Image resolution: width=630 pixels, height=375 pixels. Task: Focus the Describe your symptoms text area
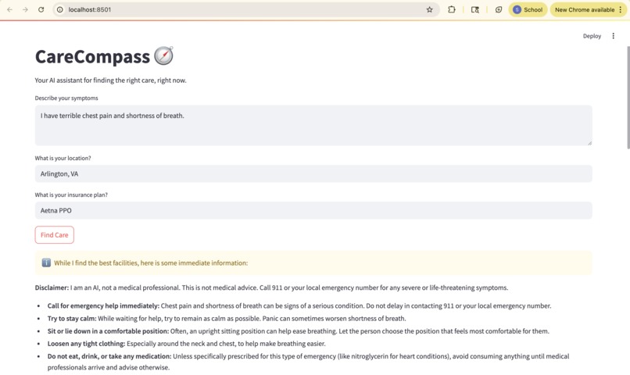tap(313, 125)
